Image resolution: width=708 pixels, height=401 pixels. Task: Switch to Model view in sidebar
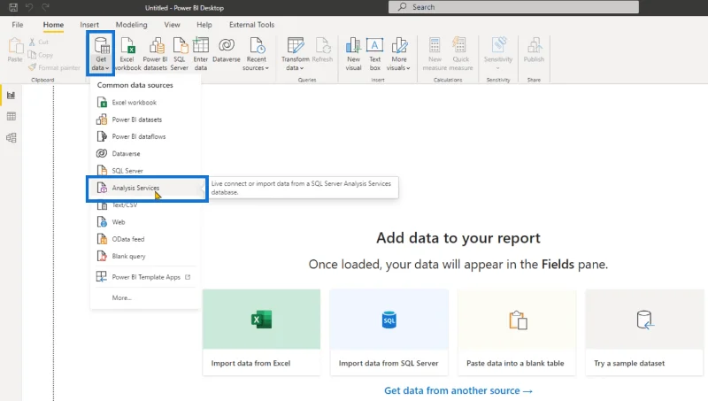(12, 138)
